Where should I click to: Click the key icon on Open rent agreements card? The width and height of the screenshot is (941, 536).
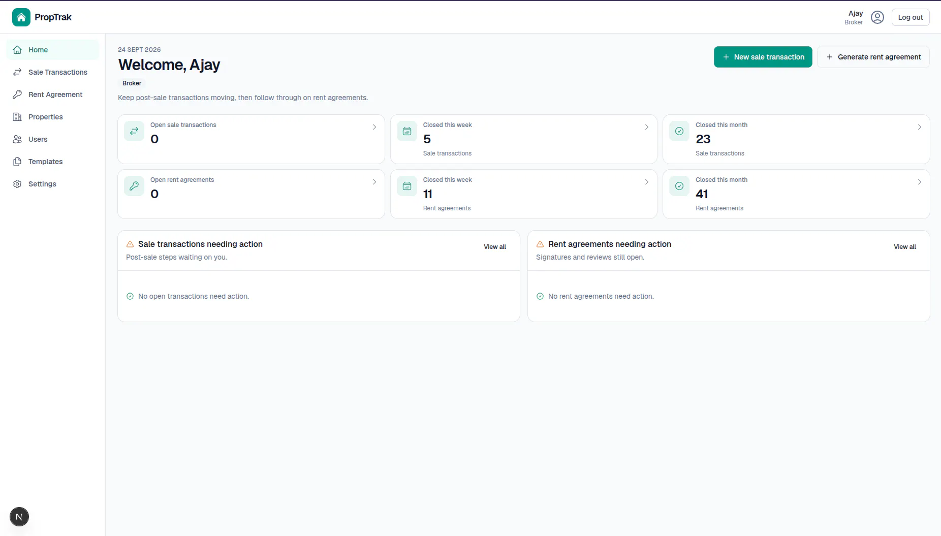134,186
